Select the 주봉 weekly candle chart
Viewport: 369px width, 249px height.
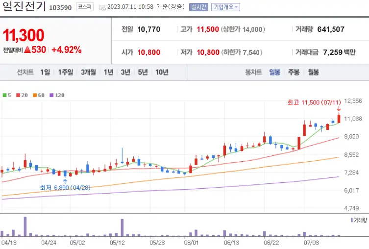click(294, 72)
